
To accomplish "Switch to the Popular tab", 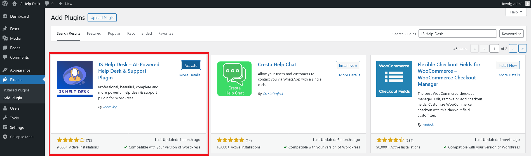I will pos(114,34).
